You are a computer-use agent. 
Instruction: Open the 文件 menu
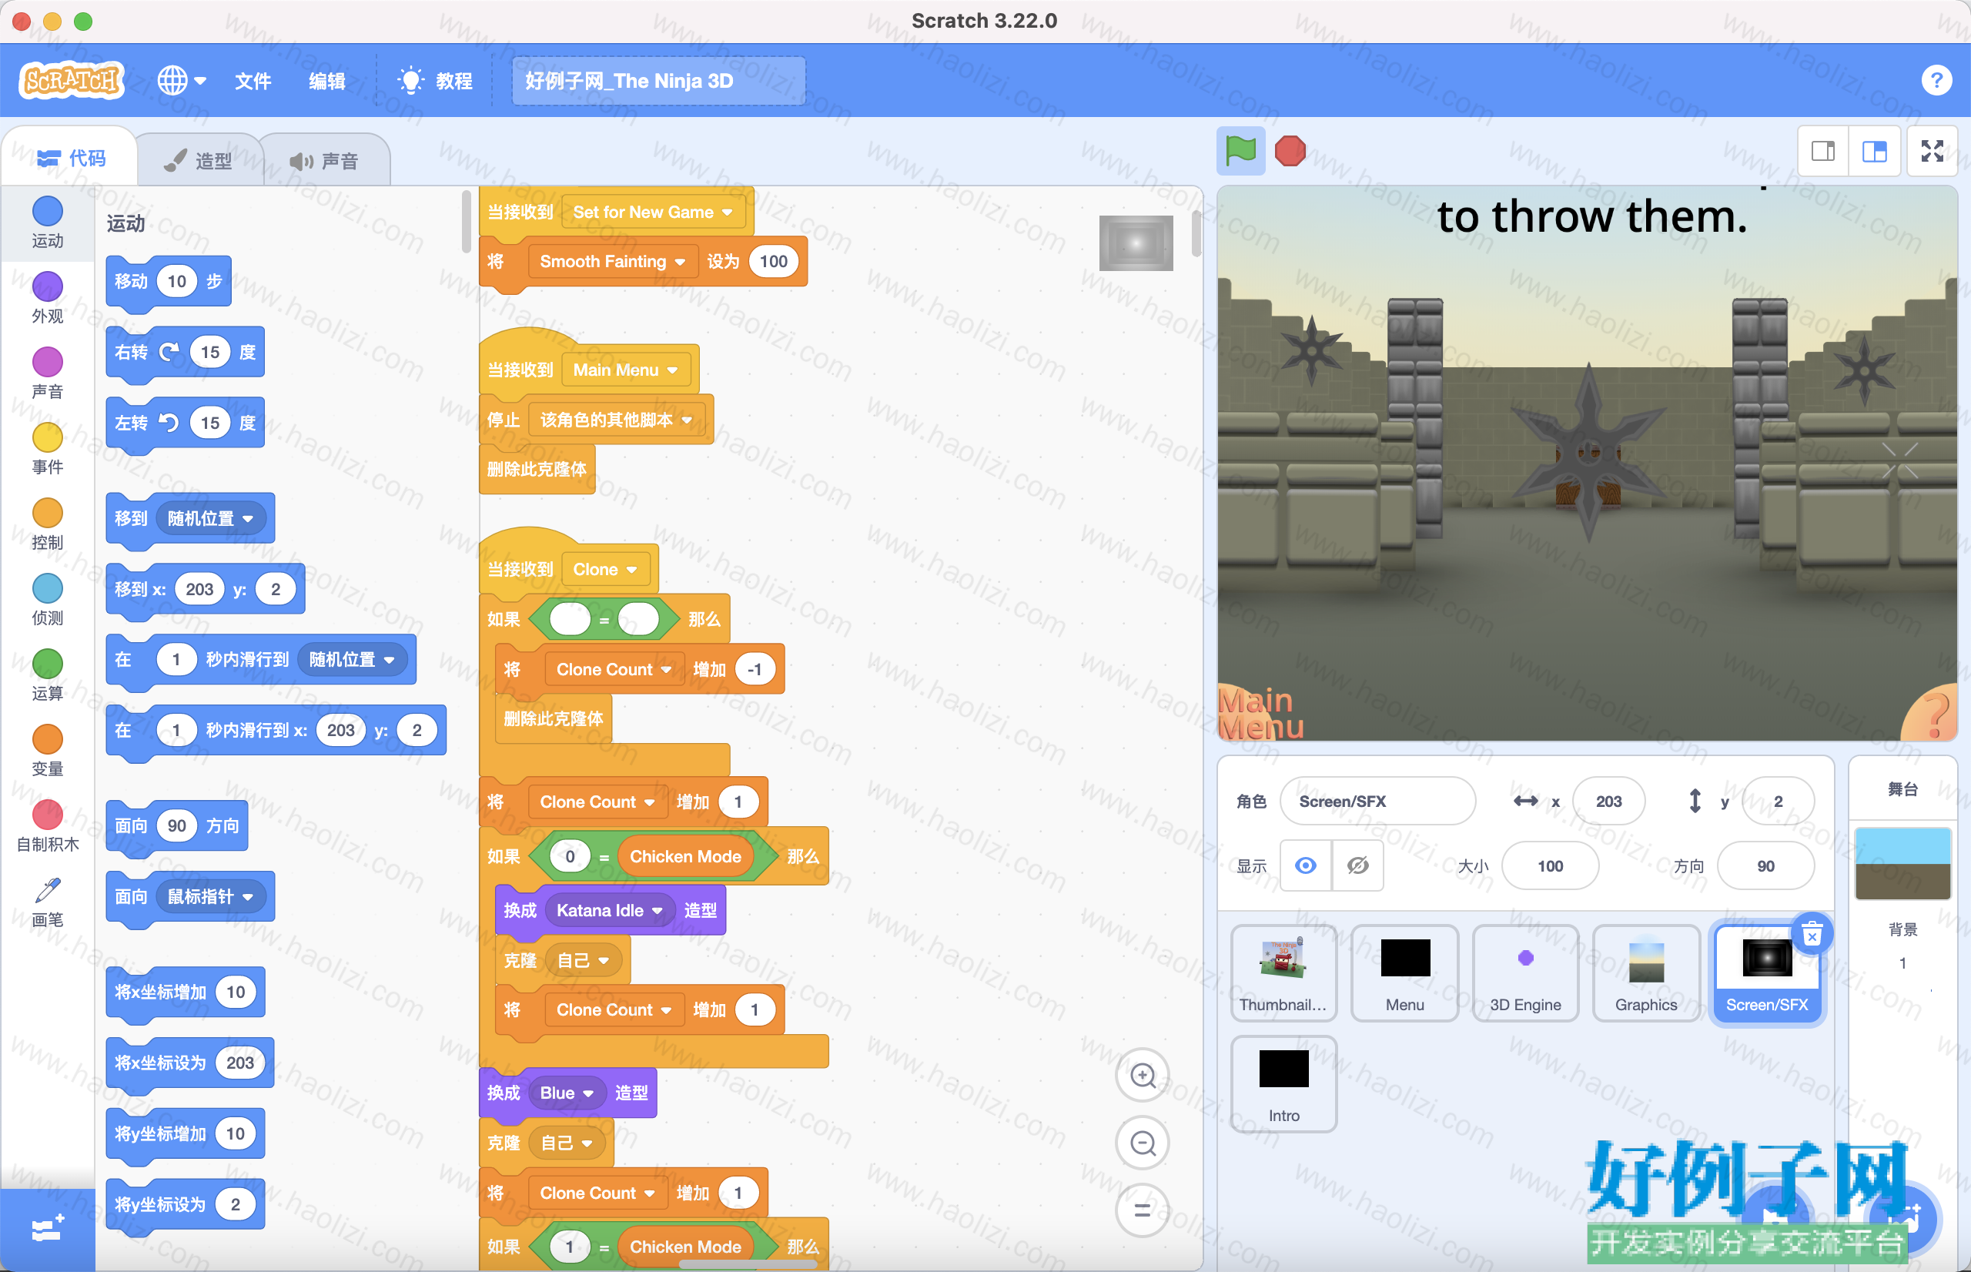tap(253, 80)
